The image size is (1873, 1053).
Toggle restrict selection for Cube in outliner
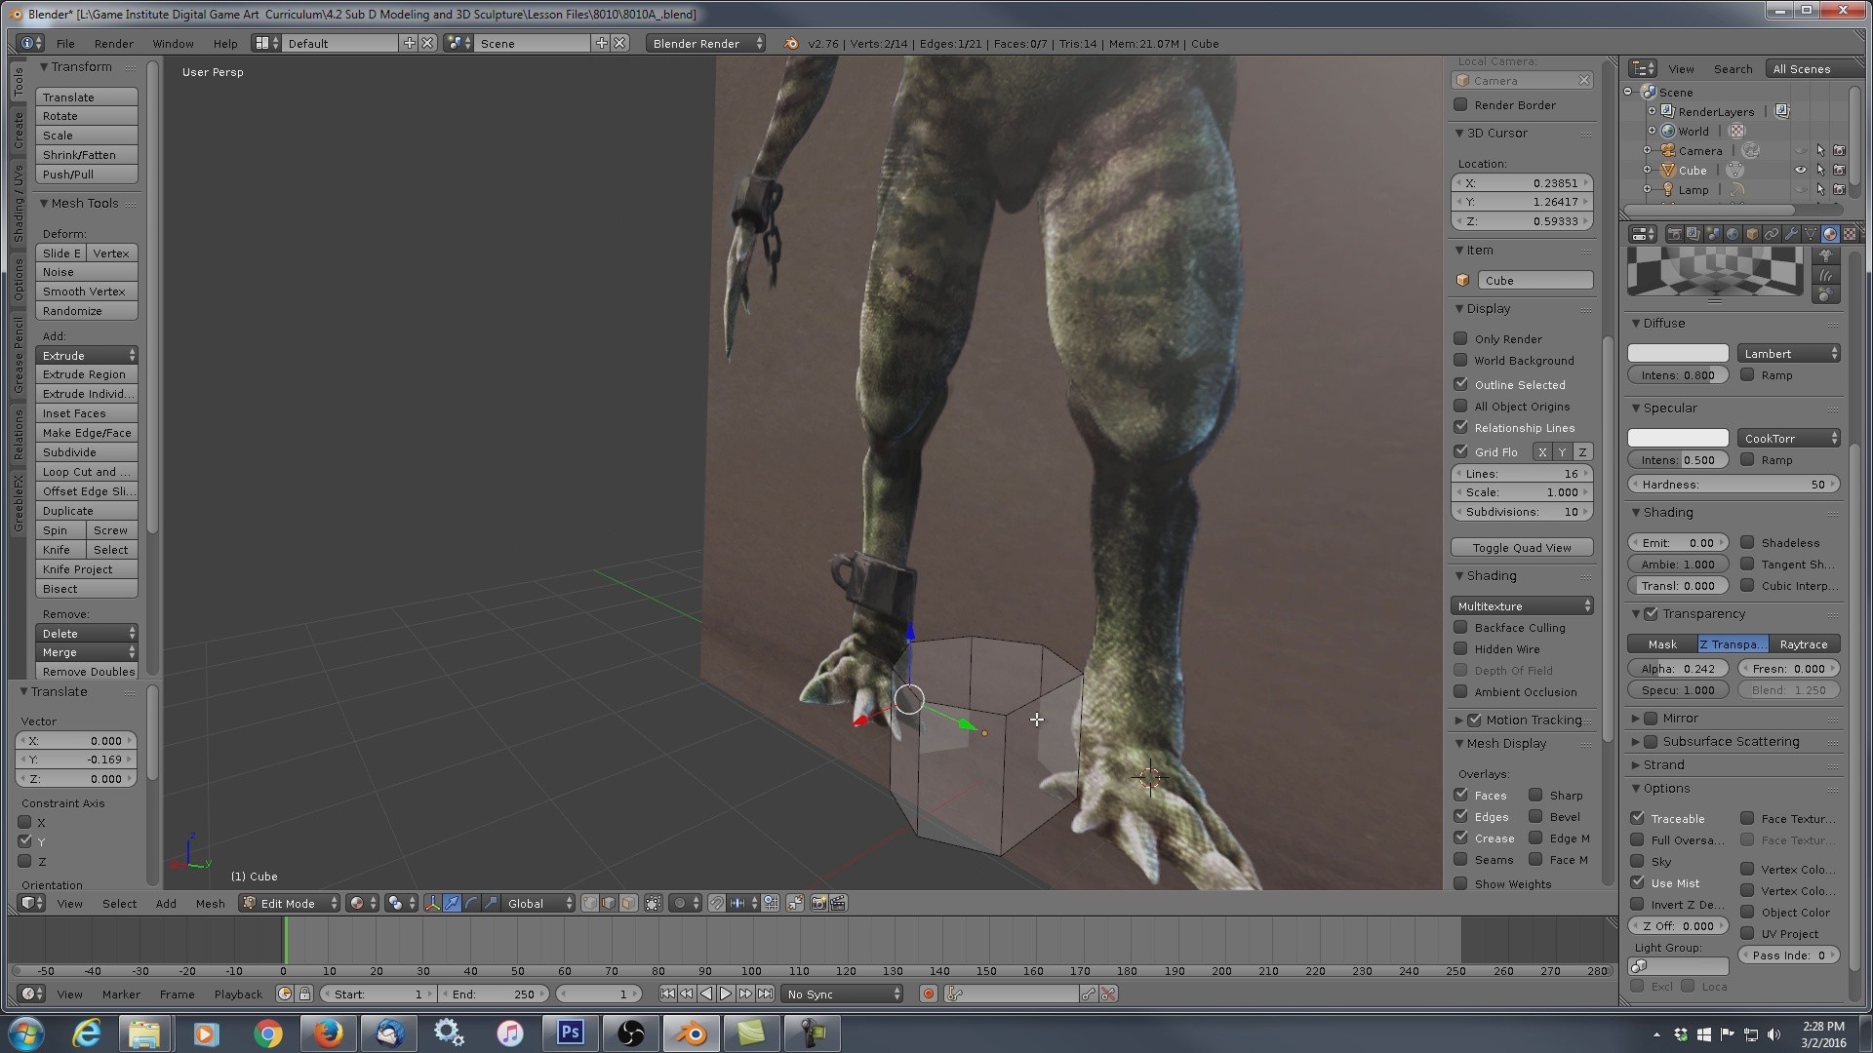point(1820,170)
